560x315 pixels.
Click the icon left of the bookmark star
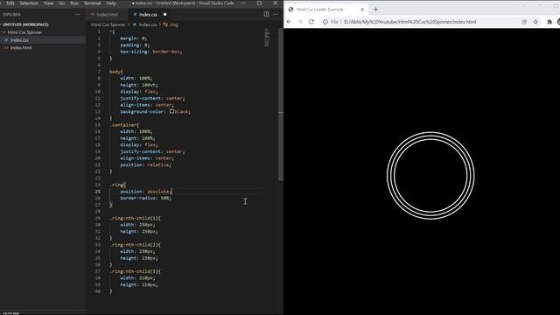point(524,22)
